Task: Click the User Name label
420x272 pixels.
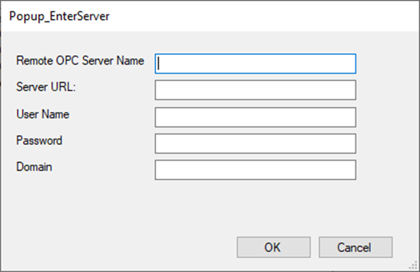Action: click(43, 115)
